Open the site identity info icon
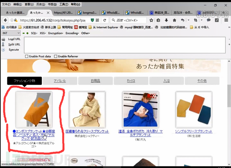 pyautogui.click(x=12, y=20)
